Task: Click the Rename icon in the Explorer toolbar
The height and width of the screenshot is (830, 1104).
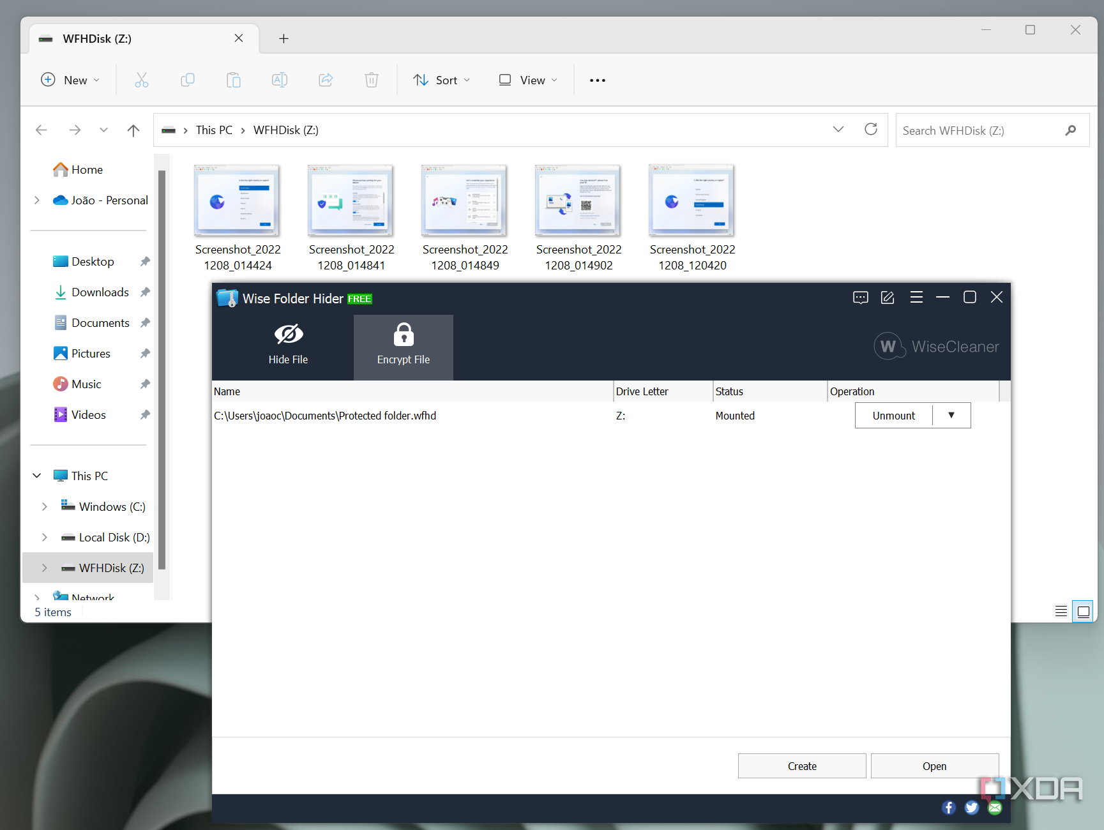Action: coord(280,80)
